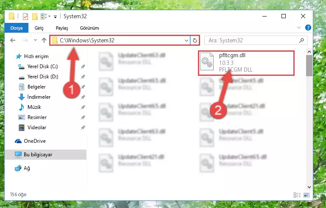Open Help with the blue question icon
Screen dimensions: 326x208
(308, 28)
